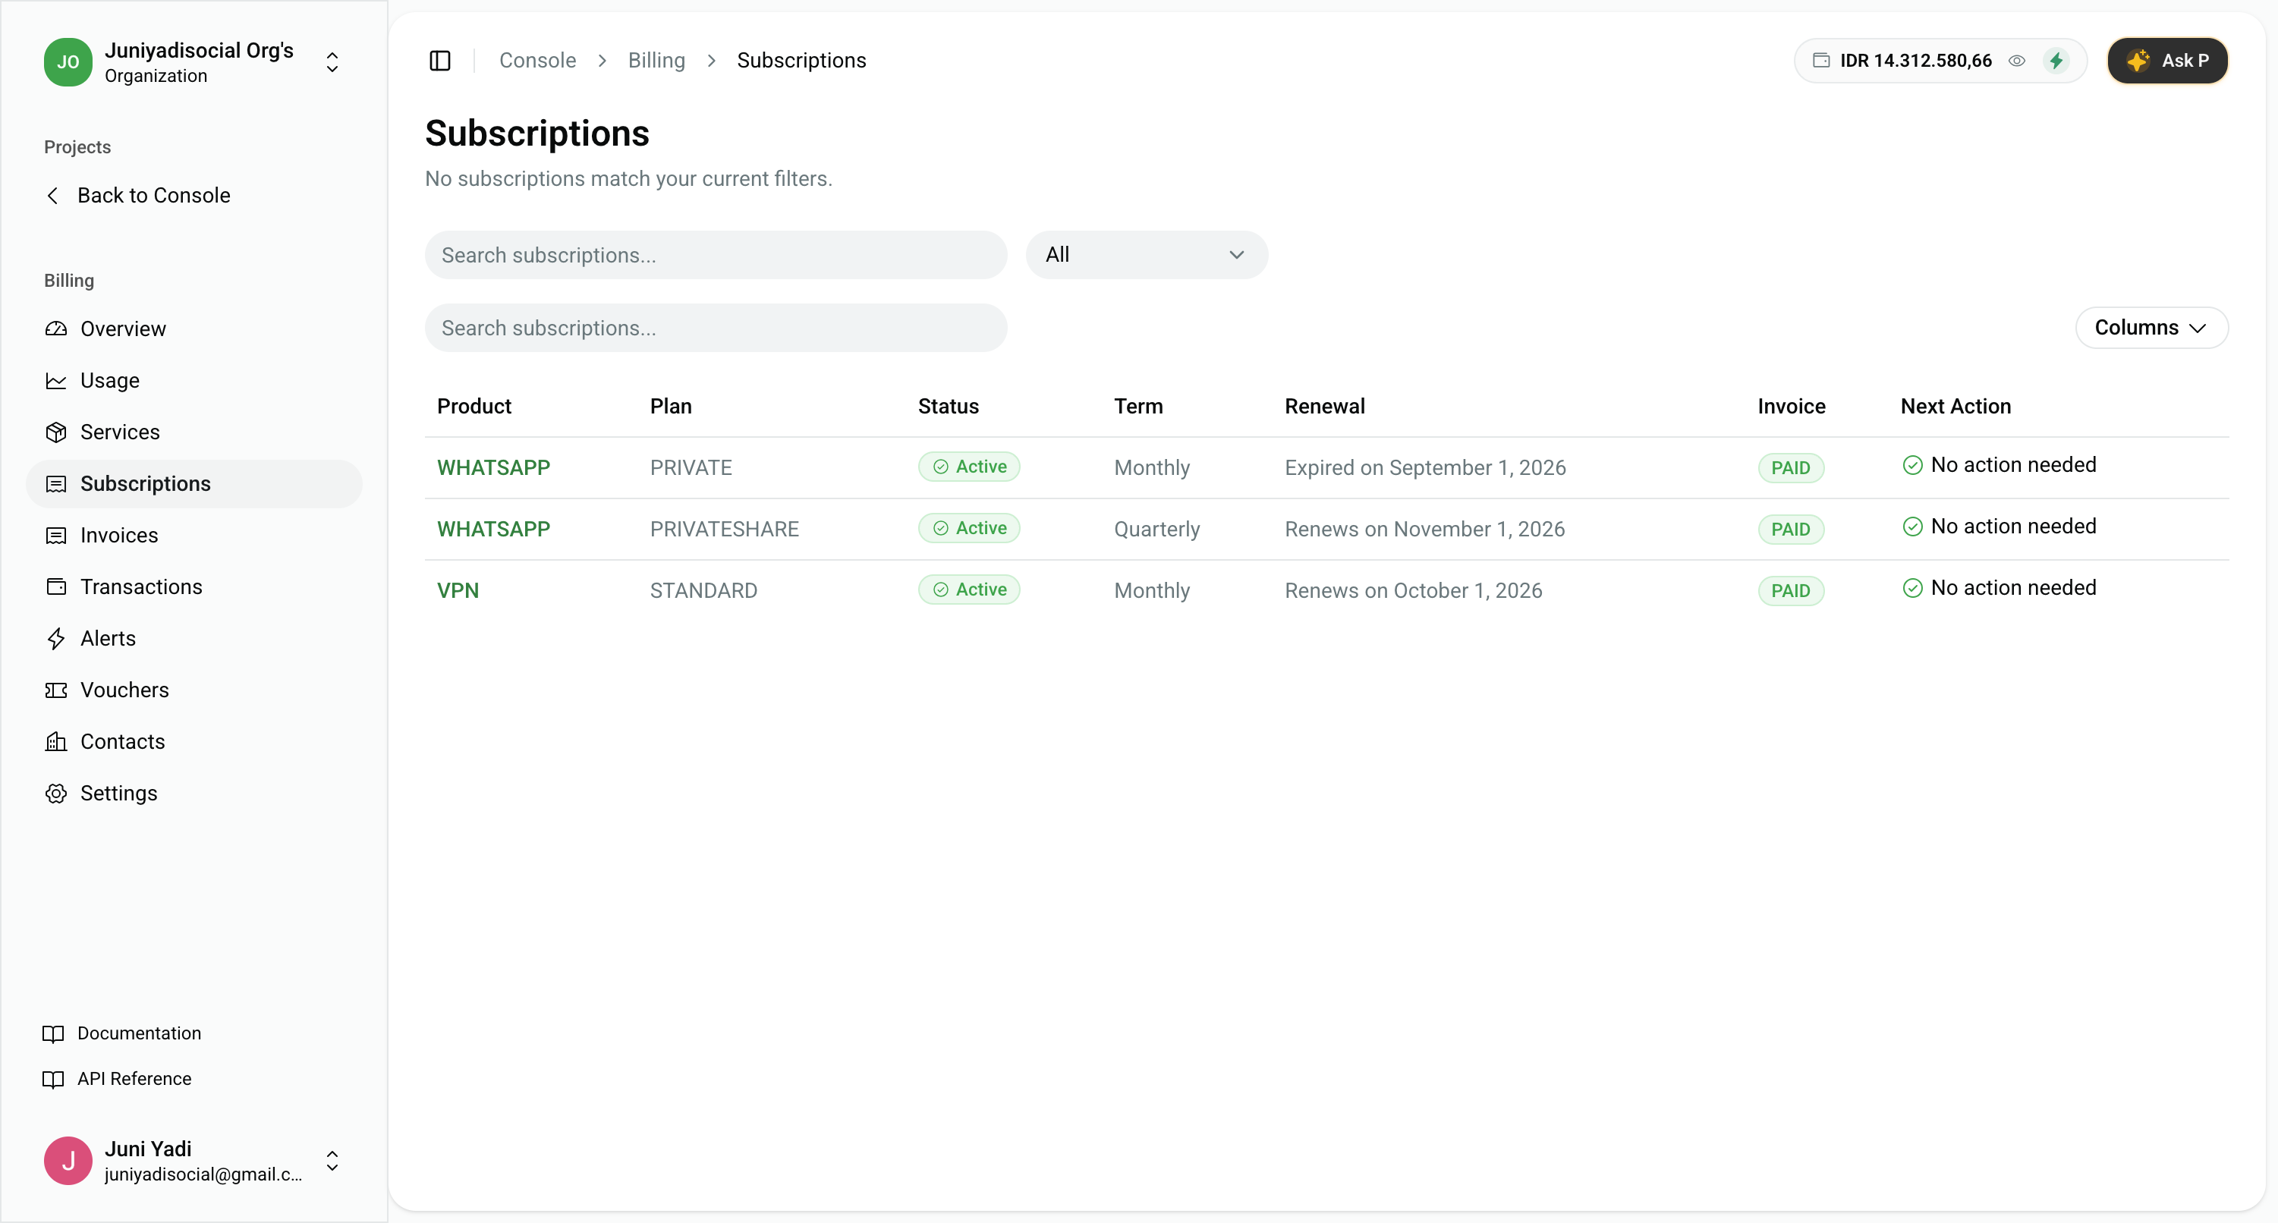Go Back to Console

tap(138, 196)
